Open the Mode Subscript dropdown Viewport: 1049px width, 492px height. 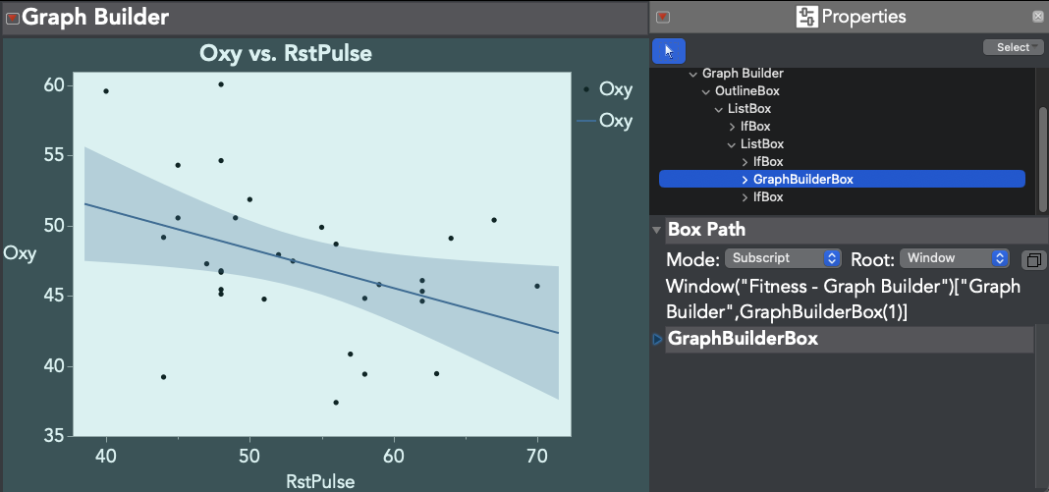783,258
